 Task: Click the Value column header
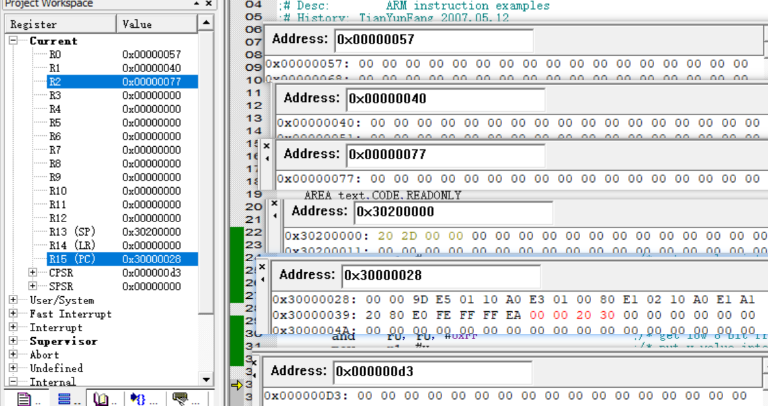157,24
